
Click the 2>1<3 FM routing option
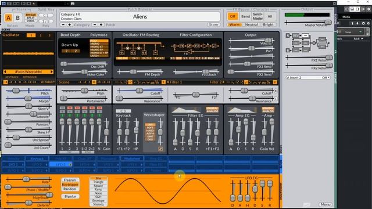[x=159, y=58]
